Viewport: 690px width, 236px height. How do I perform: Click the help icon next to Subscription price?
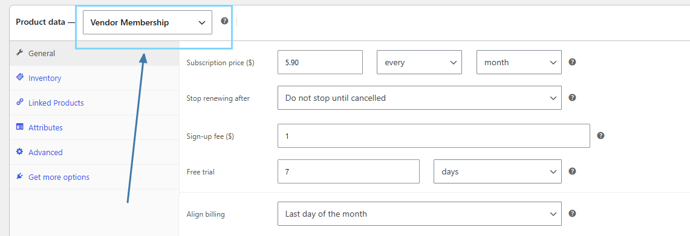coord(572,62)
